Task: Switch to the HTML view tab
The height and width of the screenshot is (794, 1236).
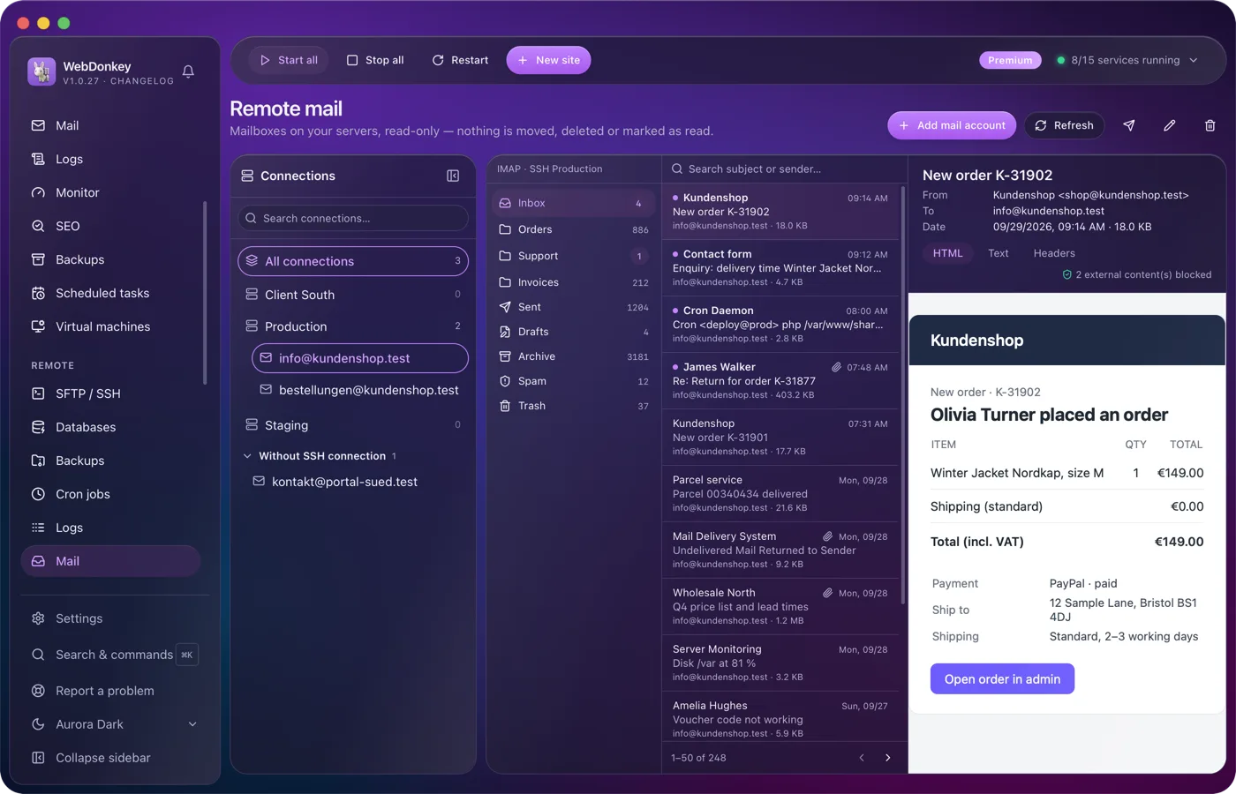Action: [947, 253]
